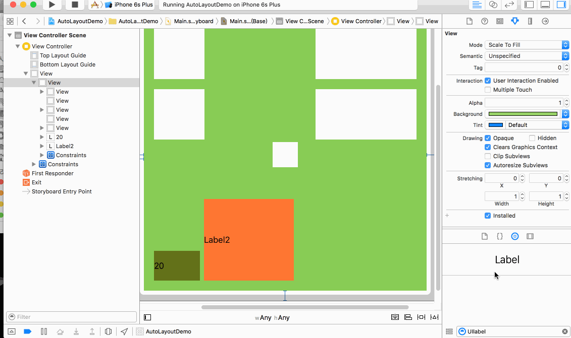Stop the running AutoLayoutDemo app

point(75,5)
